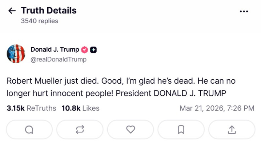Like the post with the heart button
The image size is (261, 147).
pyautogui.click(x=130, y=130)
